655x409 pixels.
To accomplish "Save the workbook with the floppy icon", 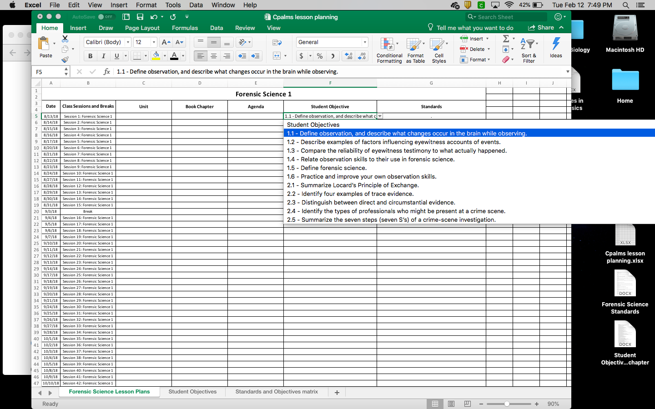I will (140, 17).
